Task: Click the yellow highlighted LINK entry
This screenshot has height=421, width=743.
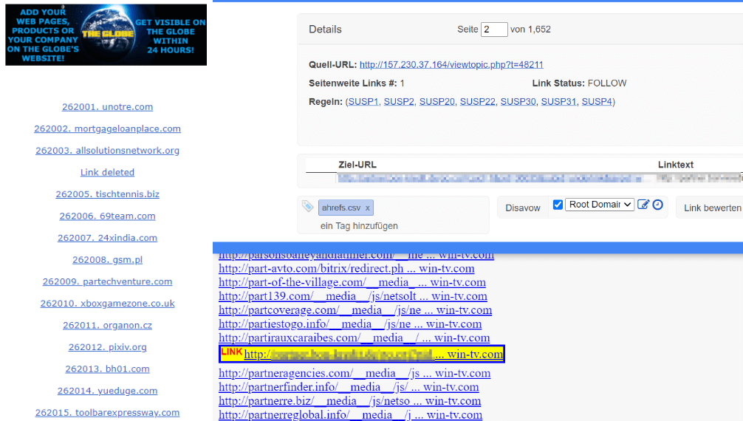Action: click(362, 354)
